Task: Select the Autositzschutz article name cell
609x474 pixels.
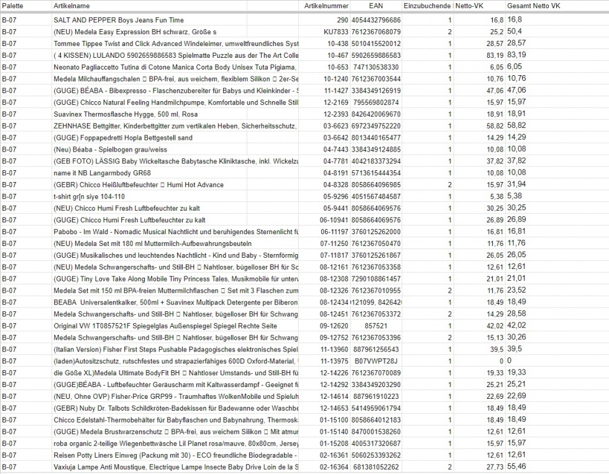Action: pyautogui.click(x=176, y=361)
